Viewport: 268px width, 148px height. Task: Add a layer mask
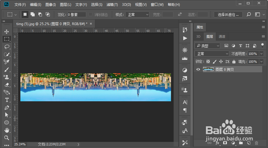[225, 143]
